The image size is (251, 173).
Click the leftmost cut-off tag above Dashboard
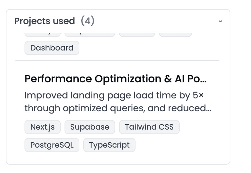tap(43, 34)
